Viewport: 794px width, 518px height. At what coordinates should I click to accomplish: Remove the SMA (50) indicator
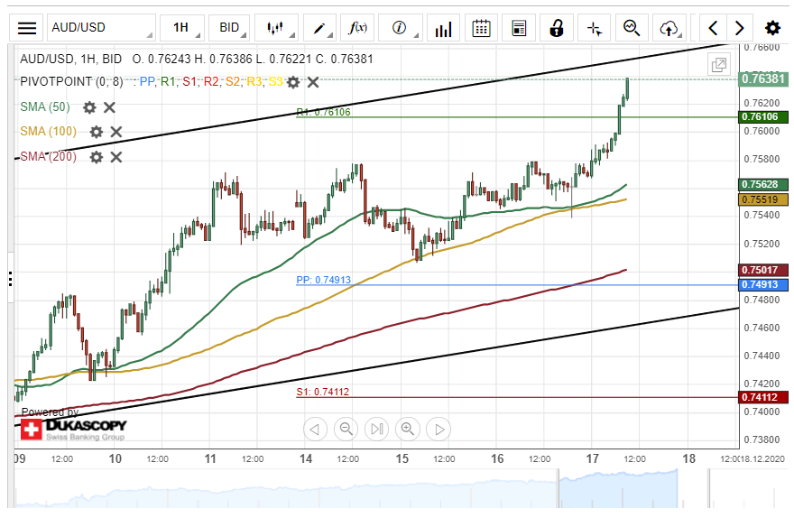(109, 107)
